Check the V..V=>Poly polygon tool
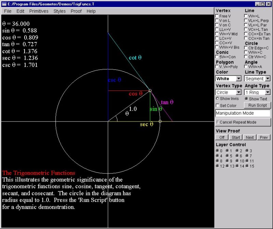Image resolution: width=273 pixels, height=229 pixels. [217, 67]
